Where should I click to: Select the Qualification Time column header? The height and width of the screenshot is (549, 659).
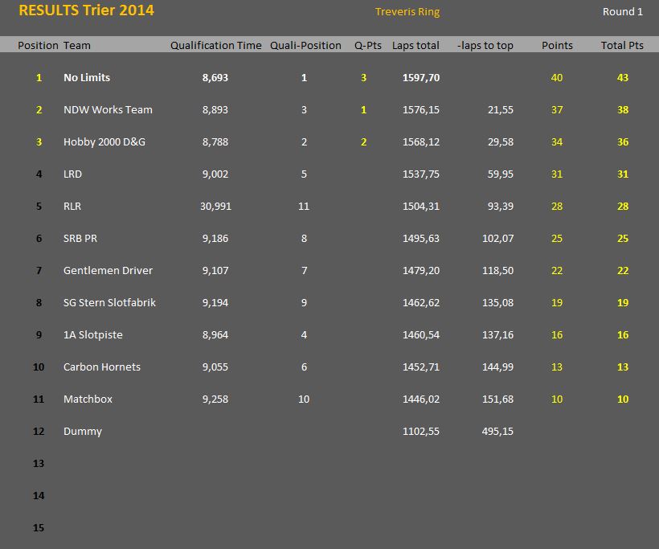pyautogui.click(x=215, y=45)
